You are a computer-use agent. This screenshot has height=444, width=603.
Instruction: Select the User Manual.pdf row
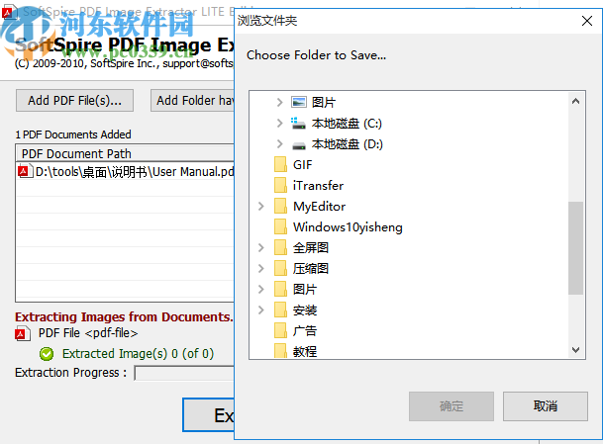click(126, 171)
